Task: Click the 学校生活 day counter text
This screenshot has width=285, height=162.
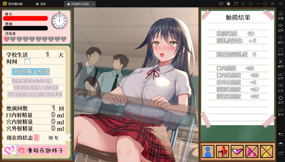Action: [x=35, y=55]
